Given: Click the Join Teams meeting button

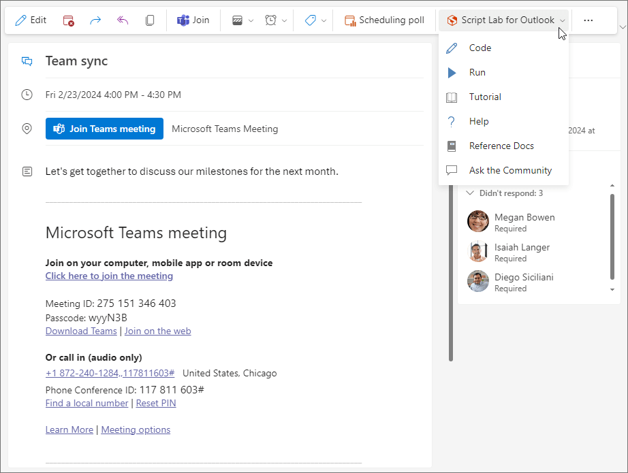Looking at the screenshot, I should tap(104, 129).
